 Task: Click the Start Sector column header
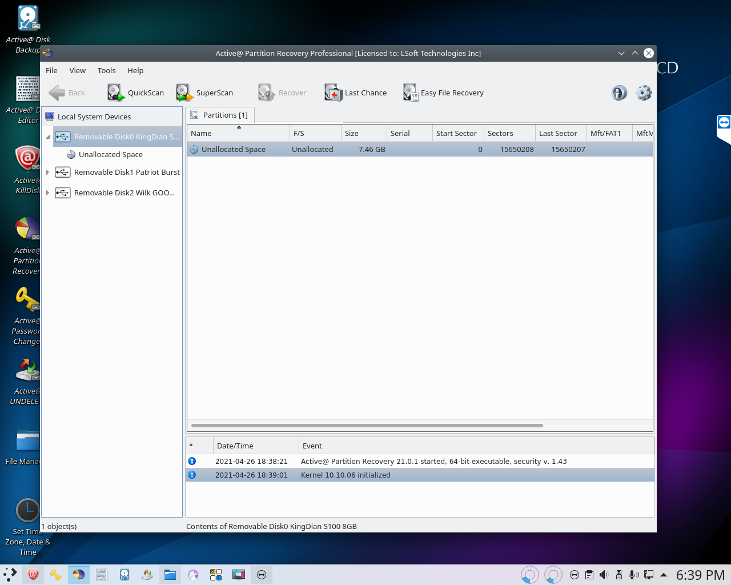tap(458, 133)
